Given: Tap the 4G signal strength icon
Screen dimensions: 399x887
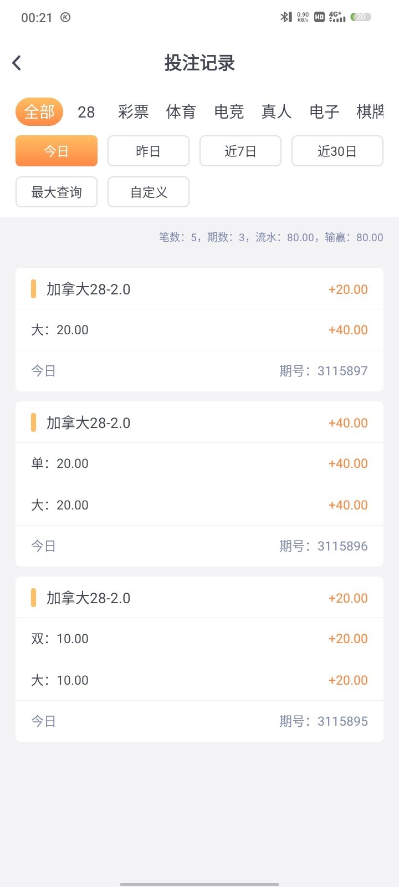Looking at the screenshot, I should point(337,17).
